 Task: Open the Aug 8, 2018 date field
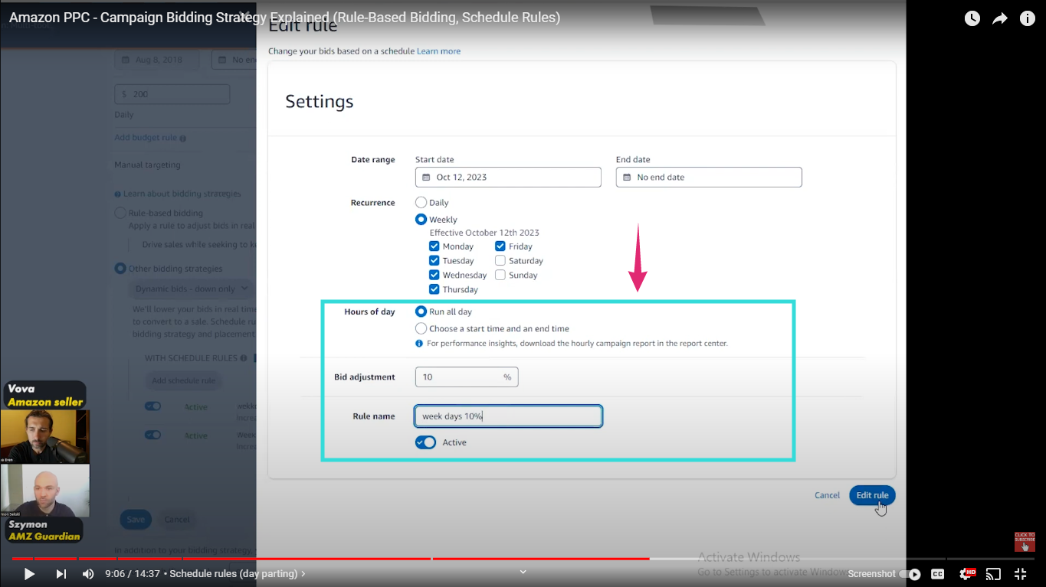click(x=157, y=60)
